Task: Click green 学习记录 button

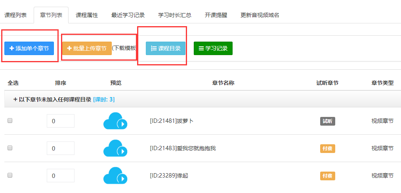Action: 213,48
